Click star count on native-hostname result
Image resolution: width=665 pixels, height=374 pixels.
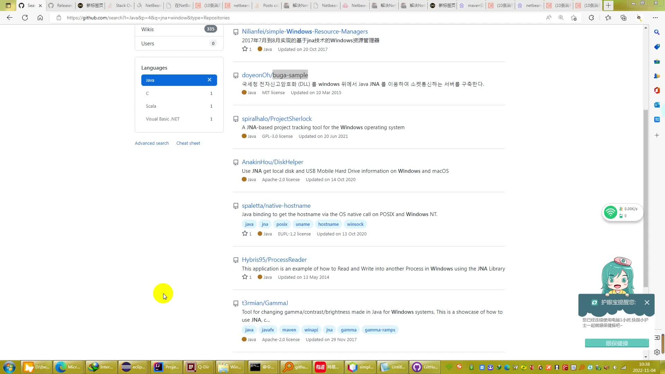tap(247, 234)
